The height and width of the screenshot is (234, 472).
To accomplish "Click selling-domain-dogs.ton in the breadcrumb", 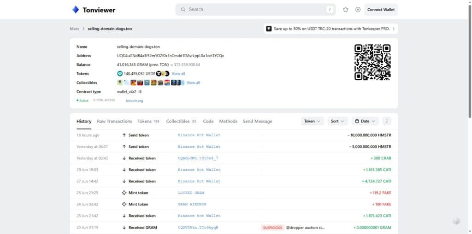I will (110, 29).
